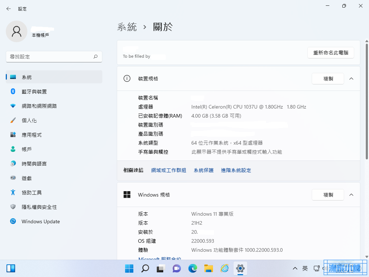Viewport: 369px width, 277px height.
Task: Copy Windows specifications with 複製 button
Action: click(x=328, y=195)
